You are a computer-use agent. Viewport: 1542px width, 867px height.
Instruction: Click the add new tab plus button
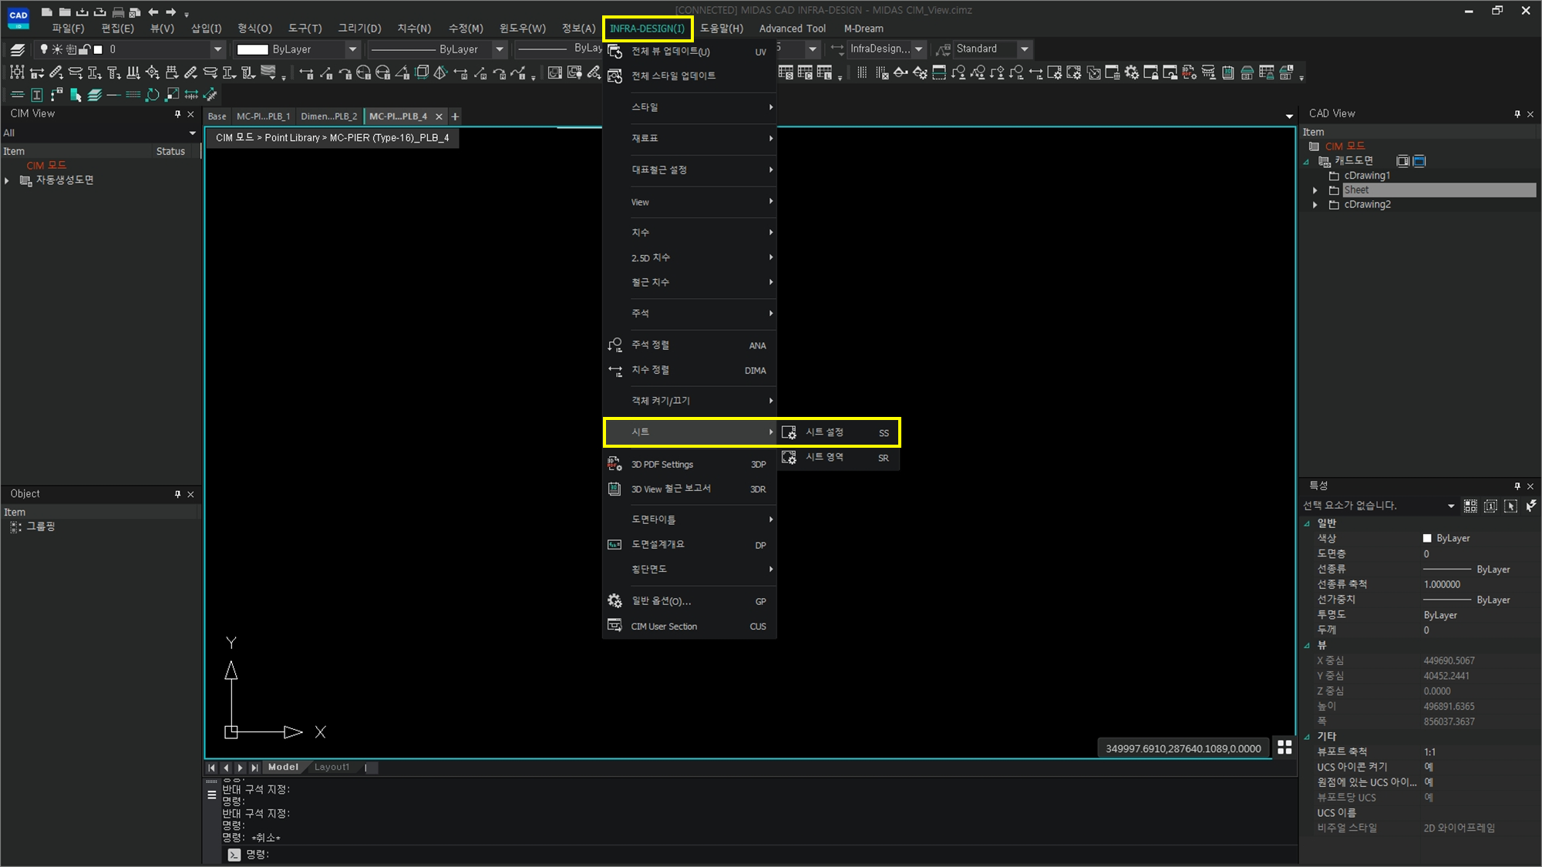455,116
